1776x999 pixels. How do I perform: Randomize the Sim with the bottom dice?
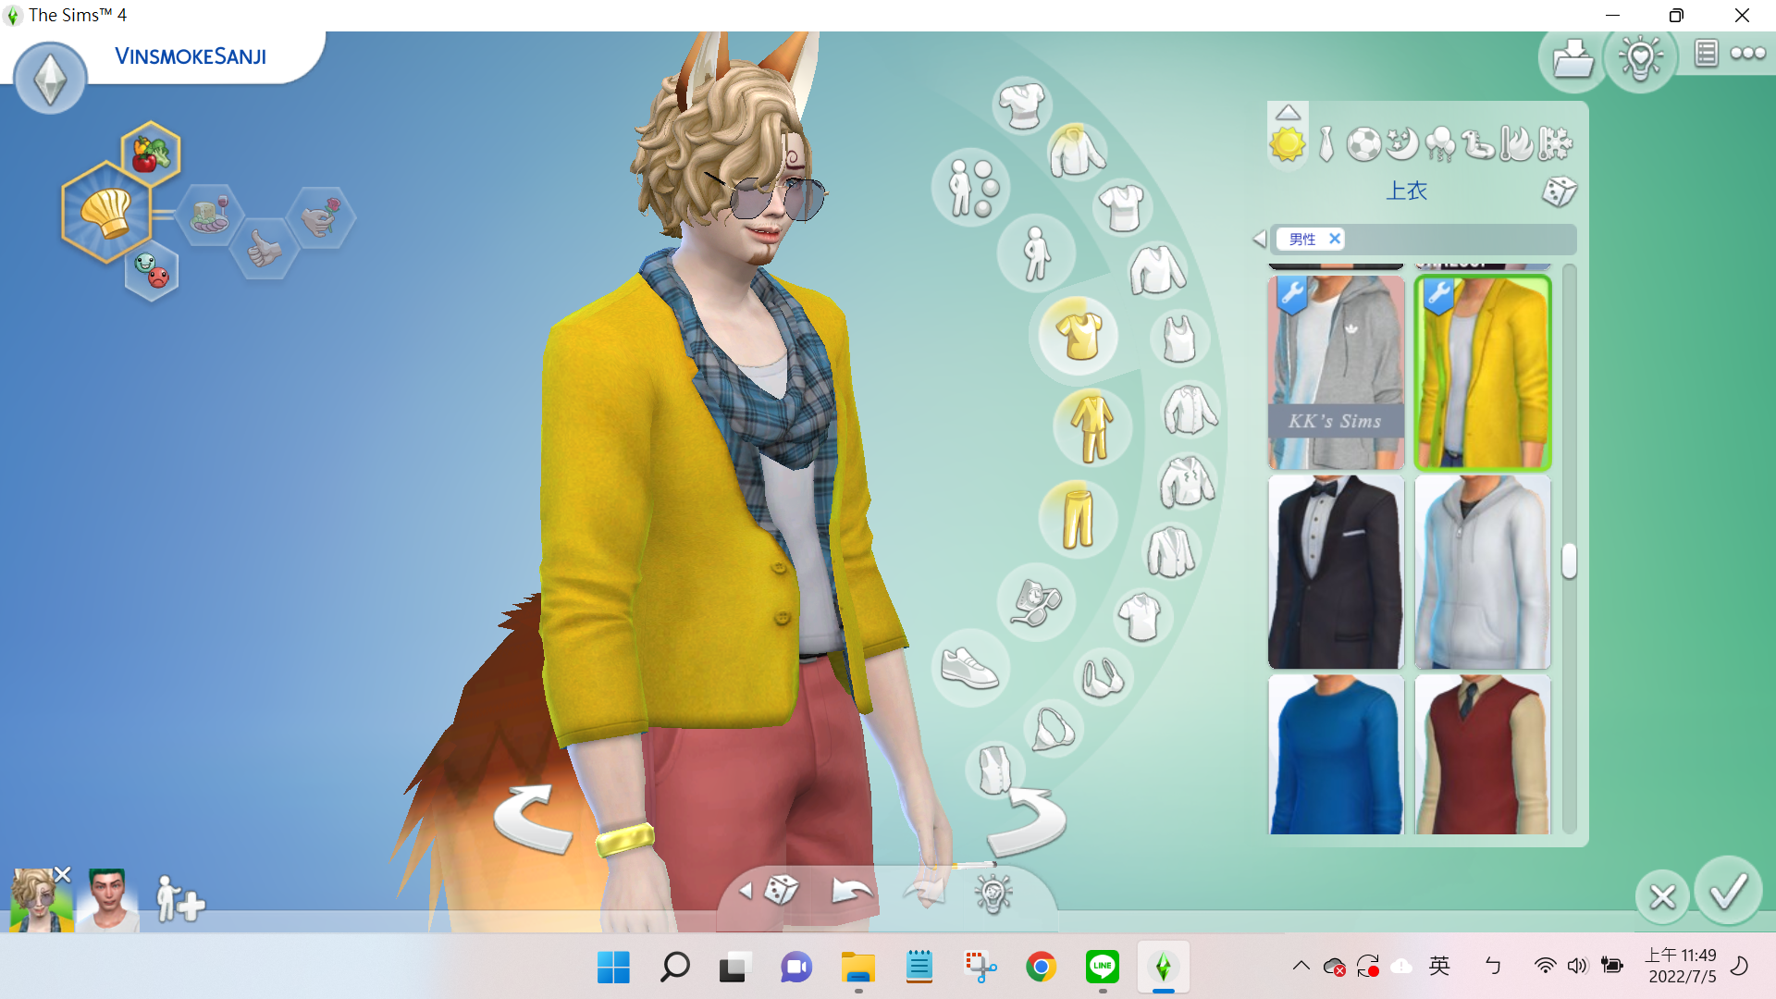[x=782, y=890]
